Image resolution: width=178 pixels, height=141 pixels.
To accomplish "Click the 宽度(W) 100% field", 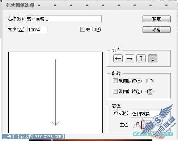I will [37, 30].
